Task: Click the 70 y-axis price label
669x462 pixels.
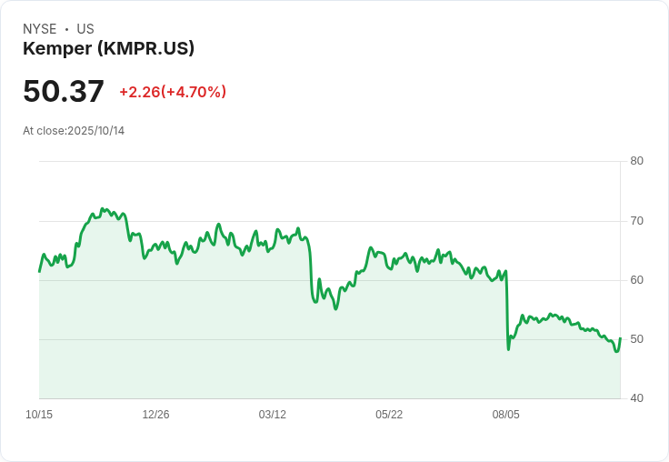Action: [636, 221]
